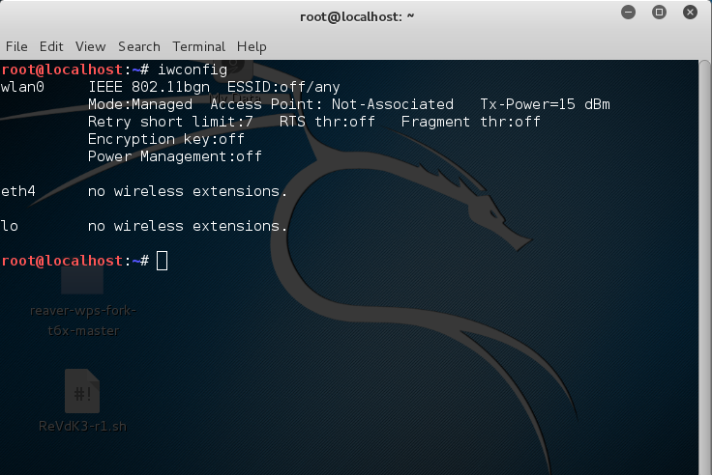Click the window title 'root@localhost: ~'
This screenshot has height=475, width=712.
(357, 16)
